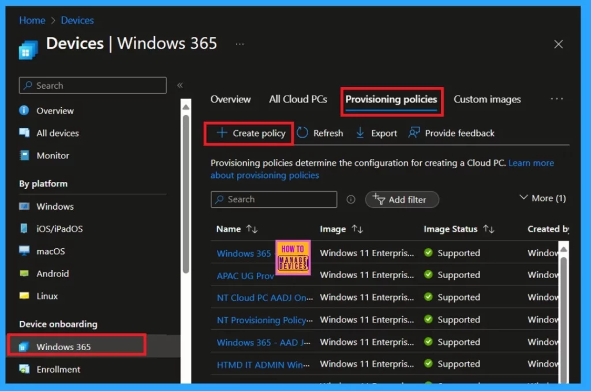Click the macOS platform icon
The width and height of the screenshot is (591, 391).
[24, 250]
